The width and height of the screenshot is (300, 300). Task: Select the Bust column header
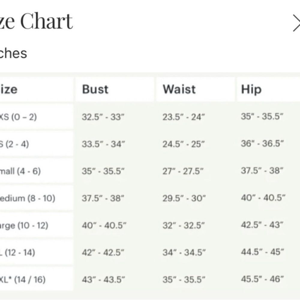pyautogui.click(x=95, y=89)
